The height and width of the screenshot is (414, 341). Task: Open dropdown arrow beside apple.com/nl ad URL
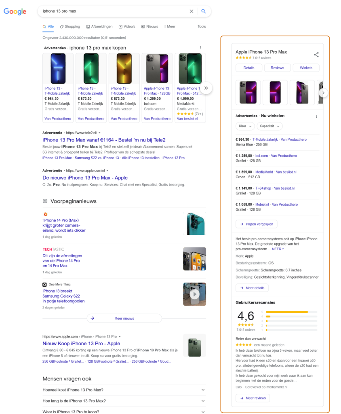107,171
